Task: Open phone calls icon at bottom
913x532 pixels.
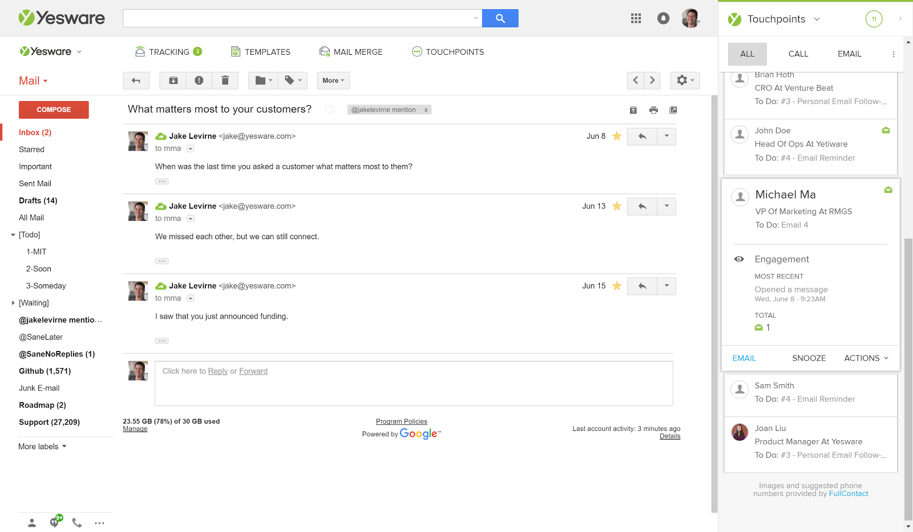Action: (77, 522)
